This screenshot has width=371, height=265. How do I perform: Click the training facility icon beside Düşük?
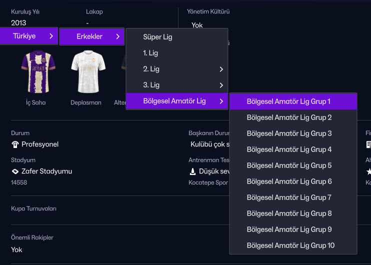click(192, 171)
